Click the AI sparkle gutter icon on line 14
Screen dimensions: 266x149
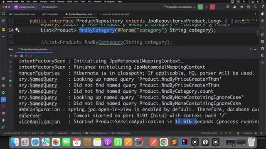coord(17,30)
